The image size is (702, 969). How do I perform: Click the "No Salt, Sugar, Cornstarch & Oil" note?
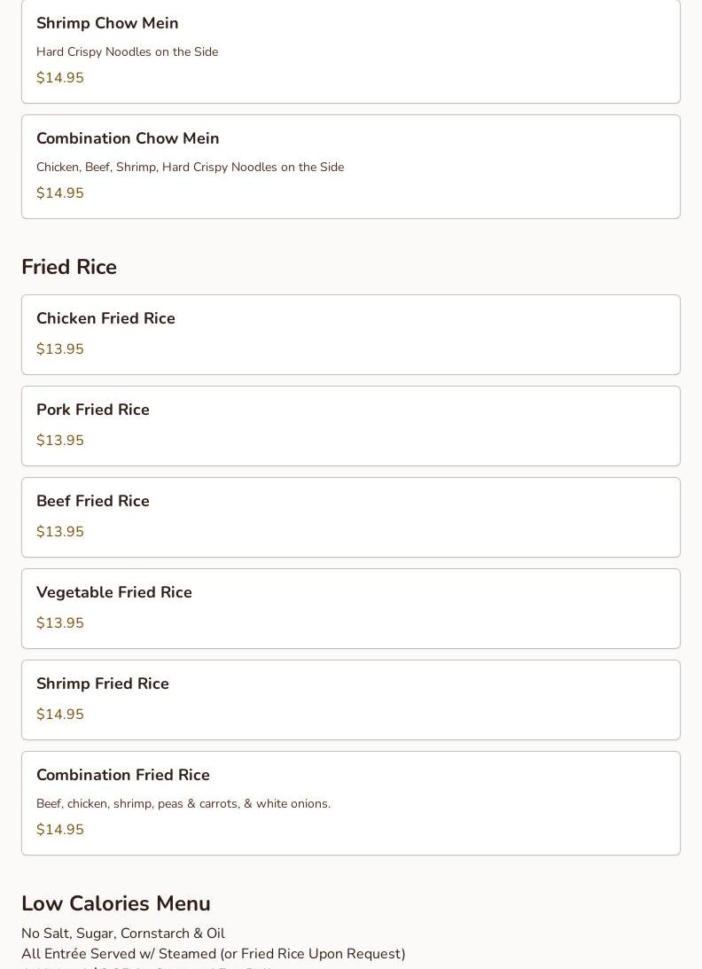point(123,934)
